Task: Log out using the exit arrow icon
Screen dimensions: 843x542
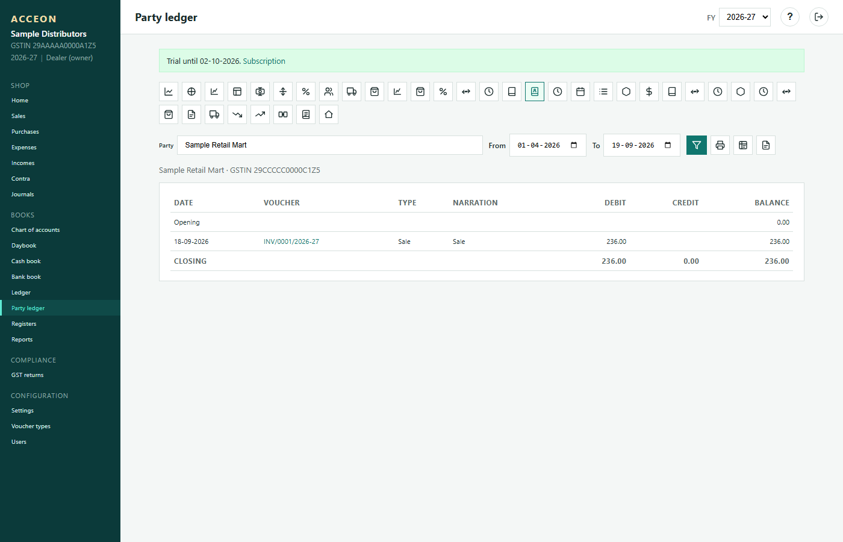Action: pos(819,17)
